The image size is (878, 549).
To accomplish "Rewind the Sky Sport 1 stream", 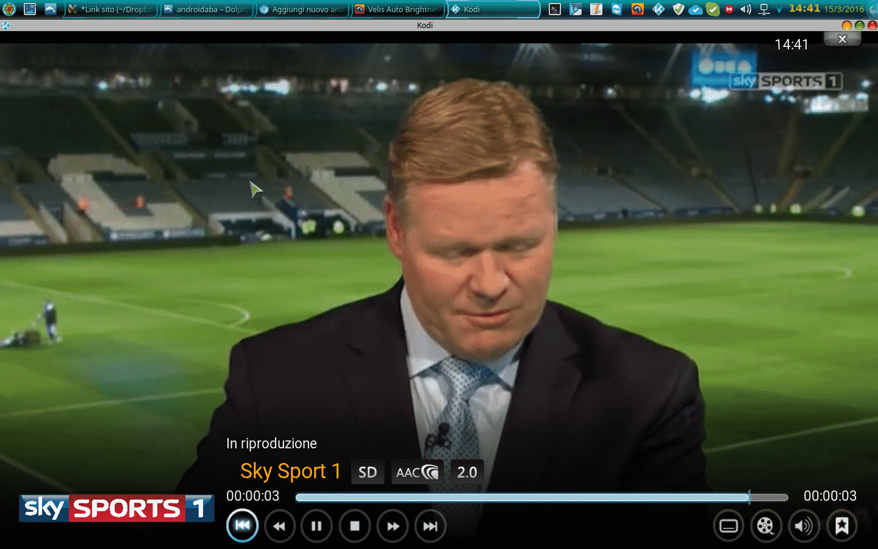I will (279, 526).
